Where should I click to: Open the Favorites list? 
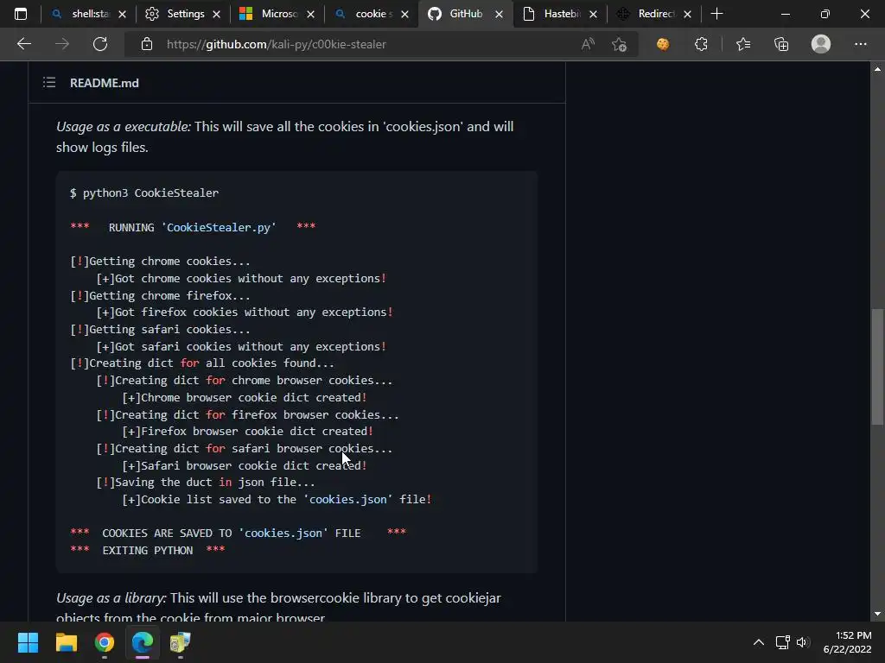click(743, 44)
